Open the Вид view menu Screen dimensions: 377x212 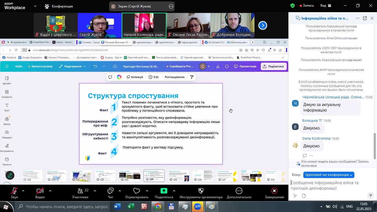click(326, 6)
